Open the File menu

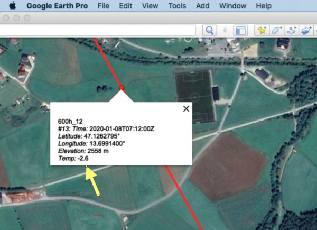click(x=104, y=6)
